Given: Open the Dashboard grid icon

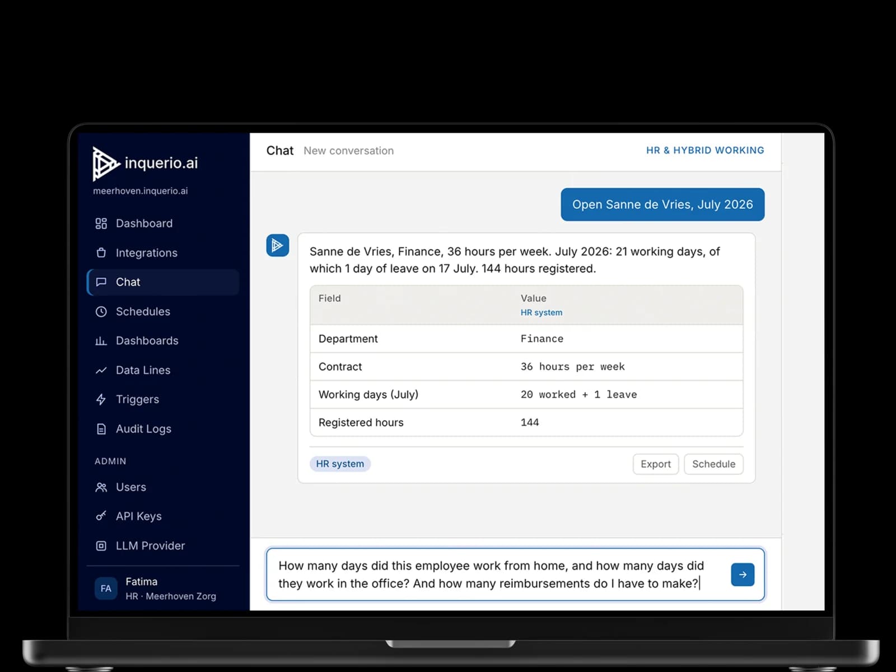Looking at the screenshot, I should 101,223.
